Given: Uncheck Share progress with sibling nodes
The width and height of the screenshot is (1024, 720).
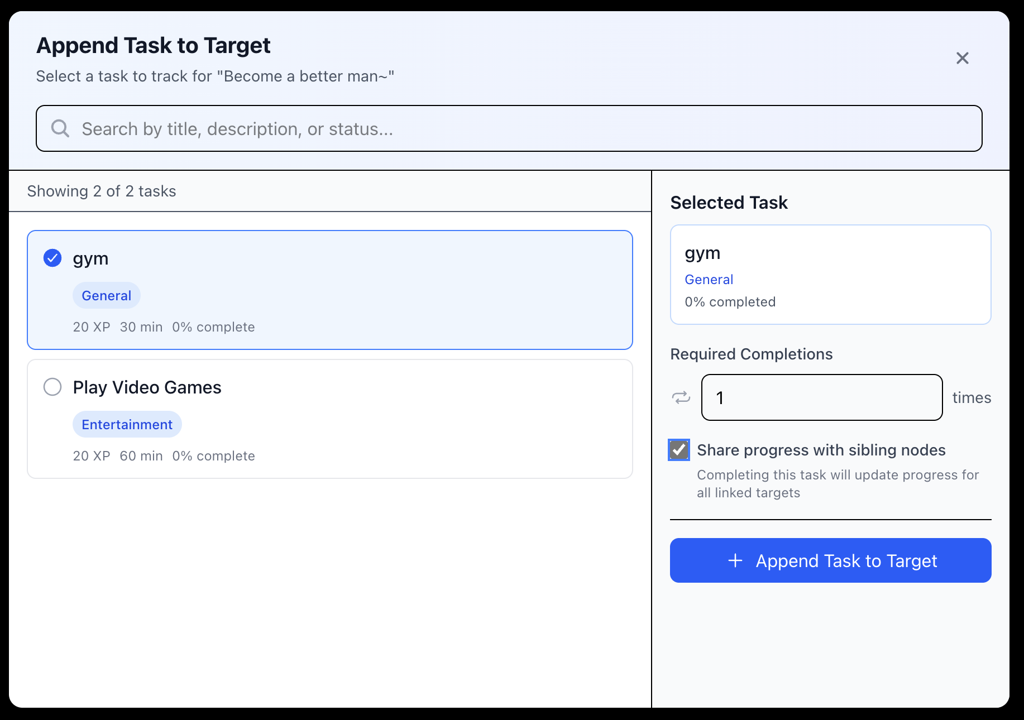Looking at the screenshot, I should pos(679,450).
